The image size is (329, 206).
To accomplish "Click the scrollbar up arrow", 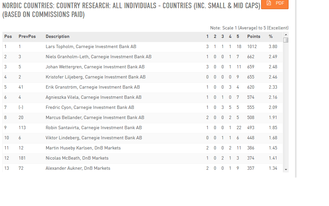I will click(x=286, y=35).
